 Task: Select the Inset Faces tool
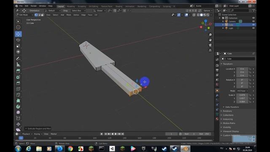coord(18,77)
